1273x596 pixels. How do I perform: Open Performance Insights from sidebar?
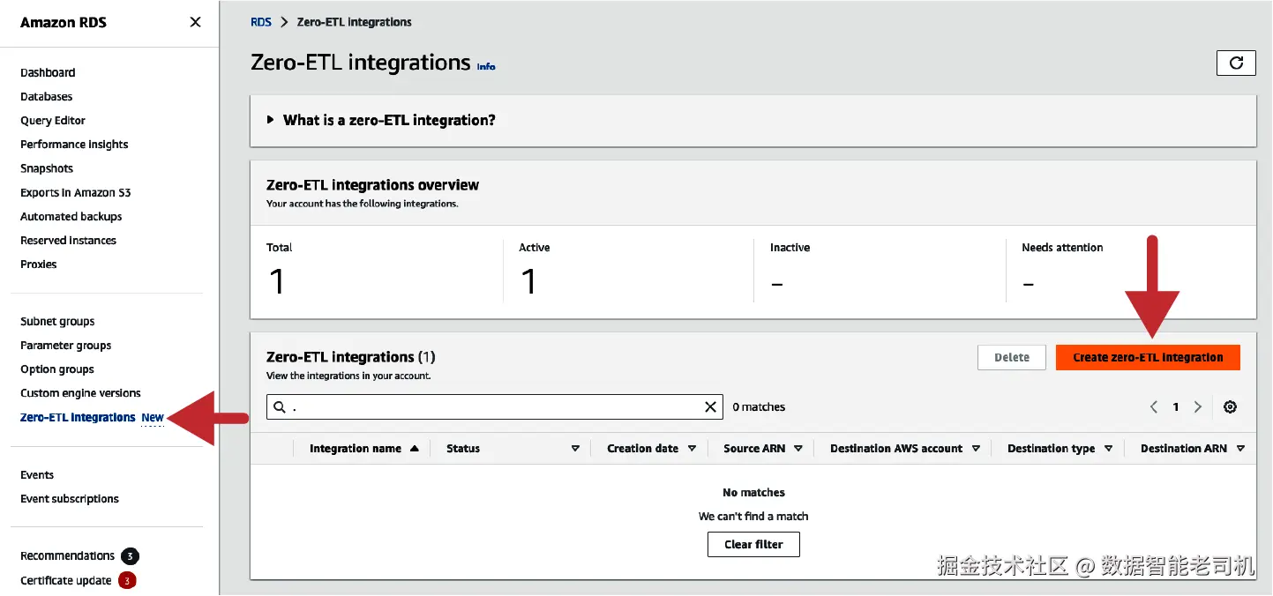pos(74,145)
